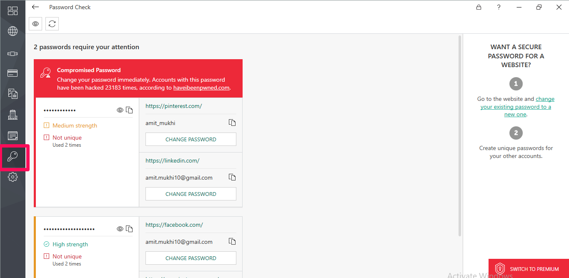Click the email text under facebook.com
The image size is (569, 278).
(x=179, y=242)
